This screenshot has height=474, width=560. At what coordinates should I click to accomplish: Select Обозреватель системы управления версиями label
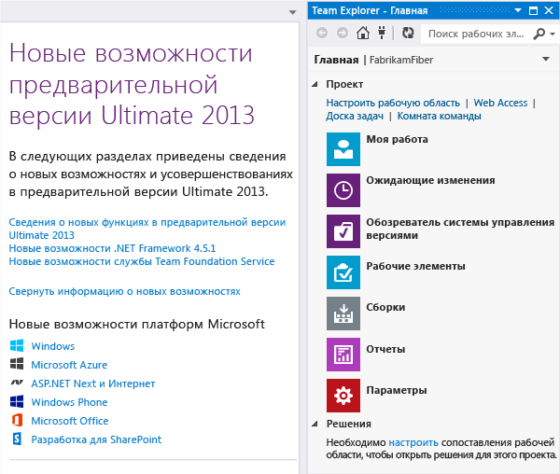(460, 229)
